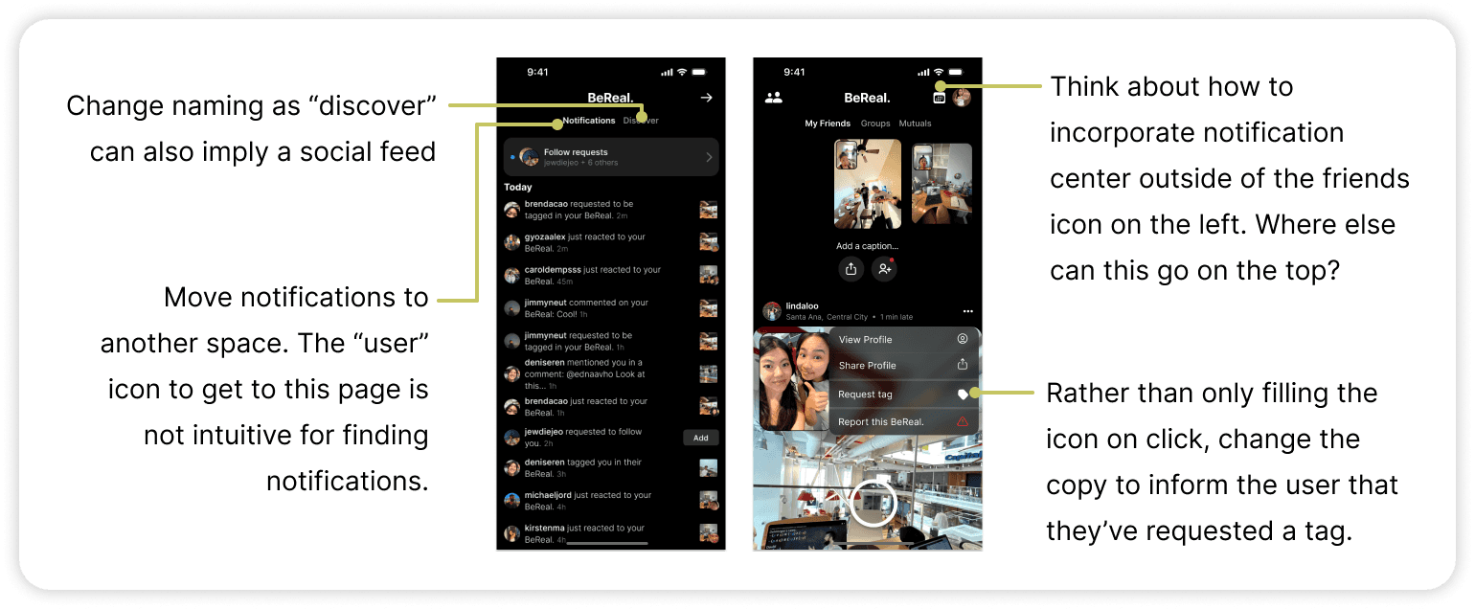
Task: Open deniseren mentioned you in a comment
Action: [x=585, y=374]
